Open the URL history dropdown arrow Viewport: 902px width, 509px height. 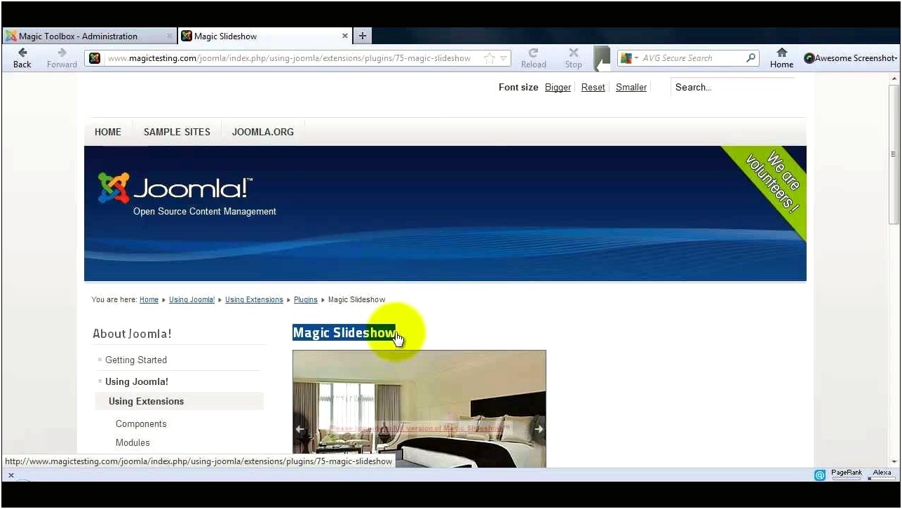(503, 58)
